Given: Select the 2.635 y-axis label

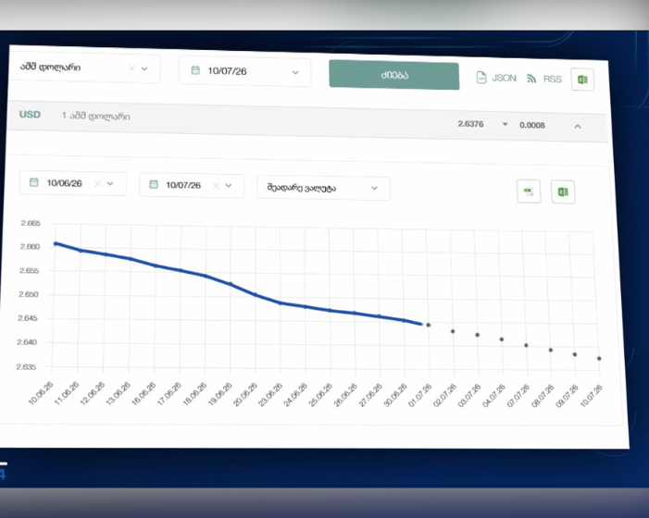Looking at the screenshot, I should pyautogui.click(x=26, y=366).
